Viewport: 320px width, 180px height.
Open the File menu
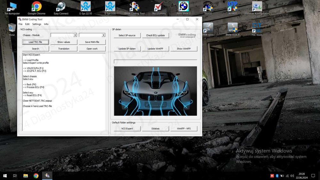click(20, 24)
